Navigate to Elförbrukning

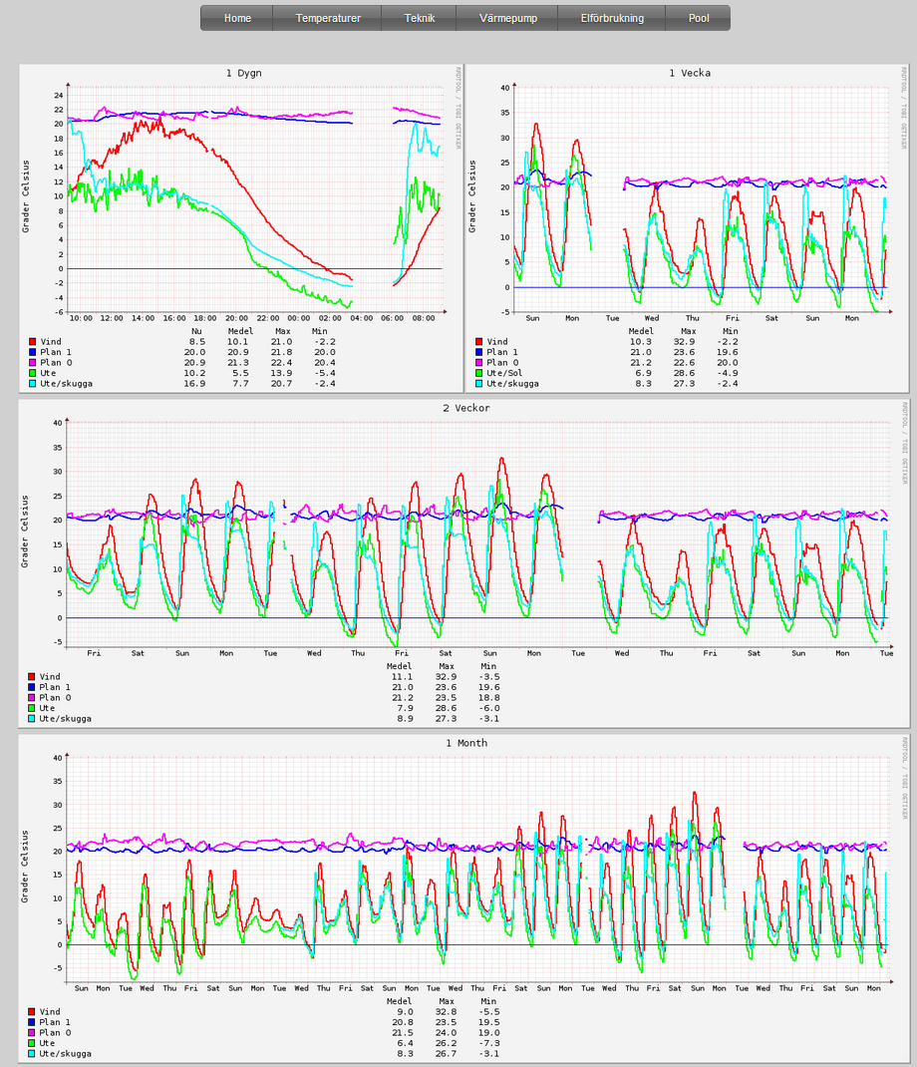(x=612, y=18)
